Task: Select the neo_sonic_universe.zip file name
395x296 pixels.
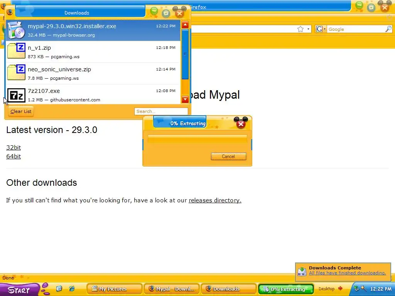Action: [59, 69]
